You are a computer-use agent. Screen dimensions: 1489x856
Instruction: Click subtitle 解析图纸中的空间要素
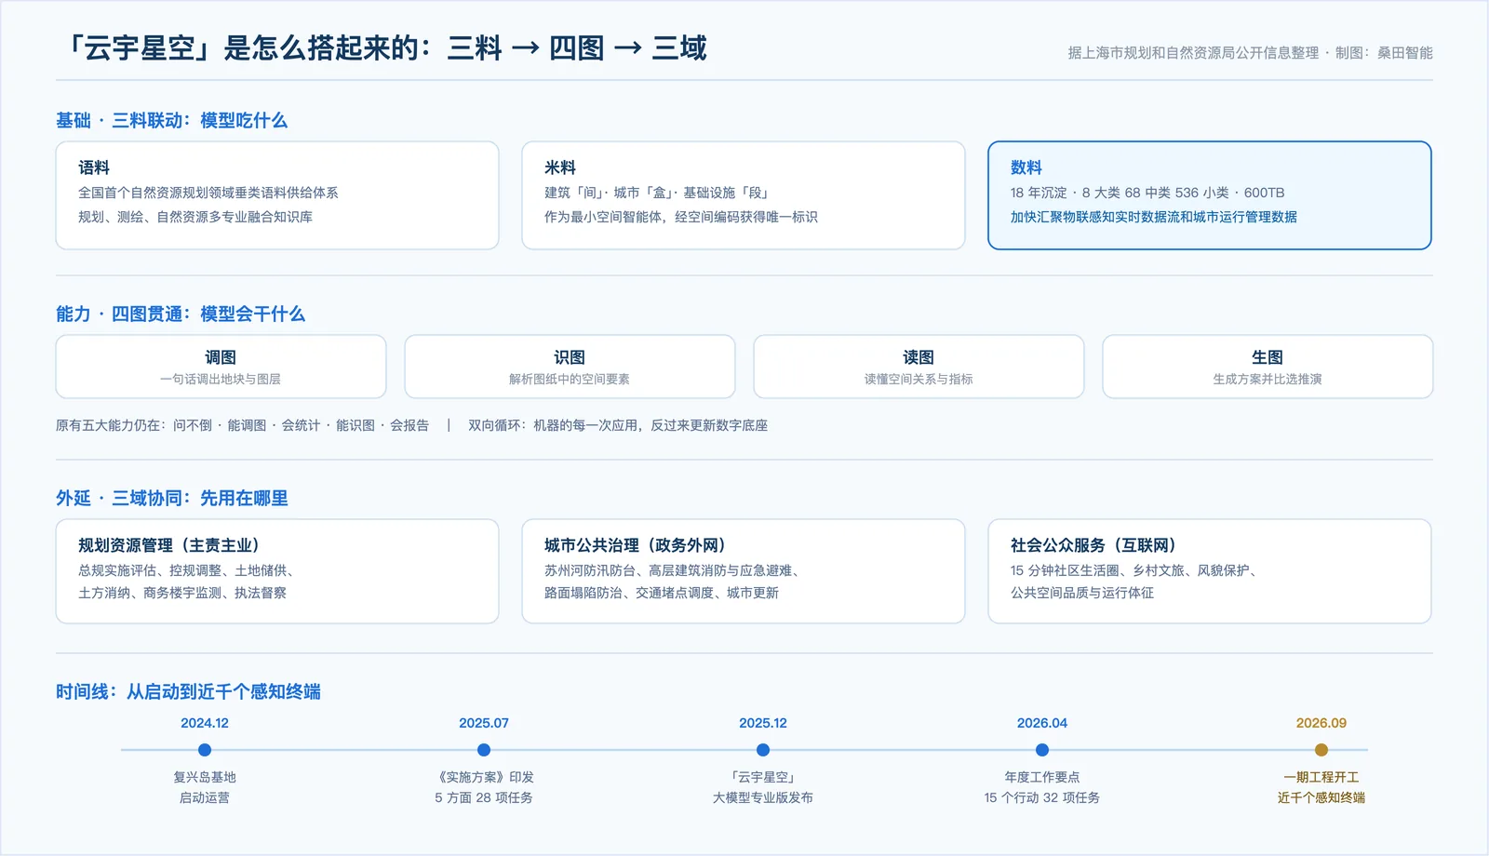click(570, 379)
